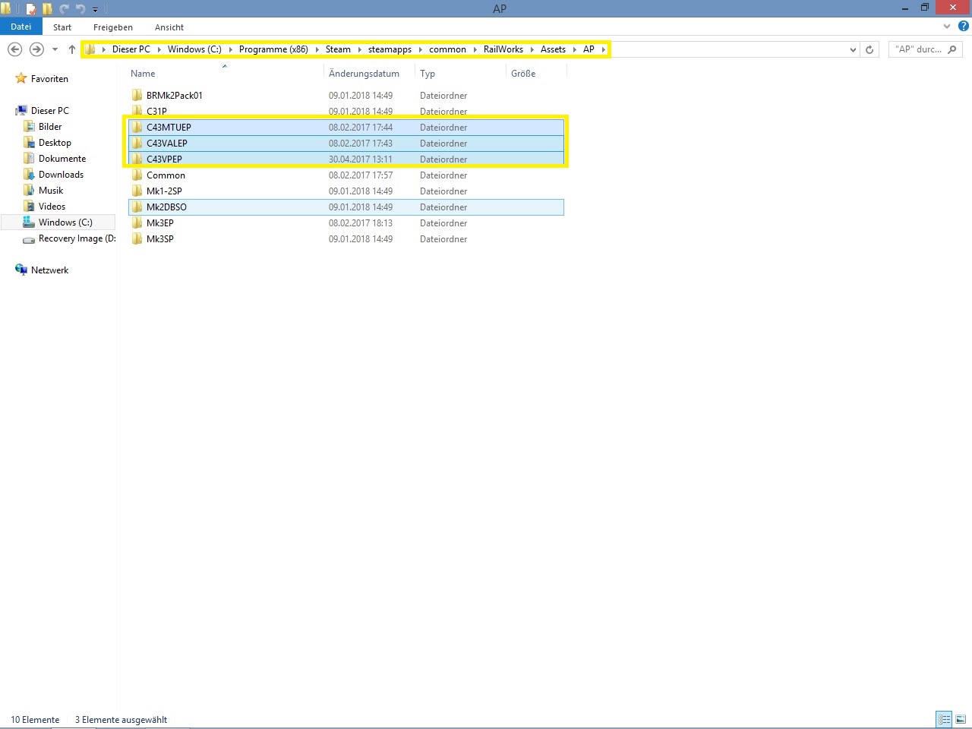Click the C31P folder icon
The image size is (972, 729).
[137, 112]
